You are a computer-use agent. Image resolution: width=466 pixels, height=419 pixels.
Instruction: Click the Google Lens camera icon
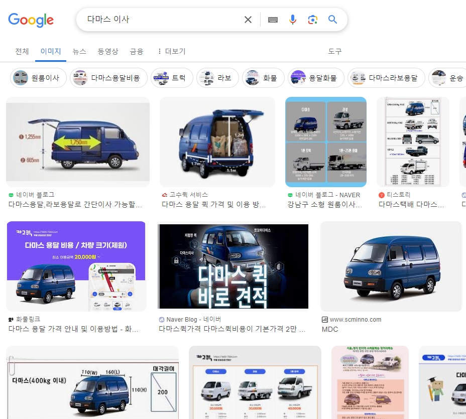point(313,20)
